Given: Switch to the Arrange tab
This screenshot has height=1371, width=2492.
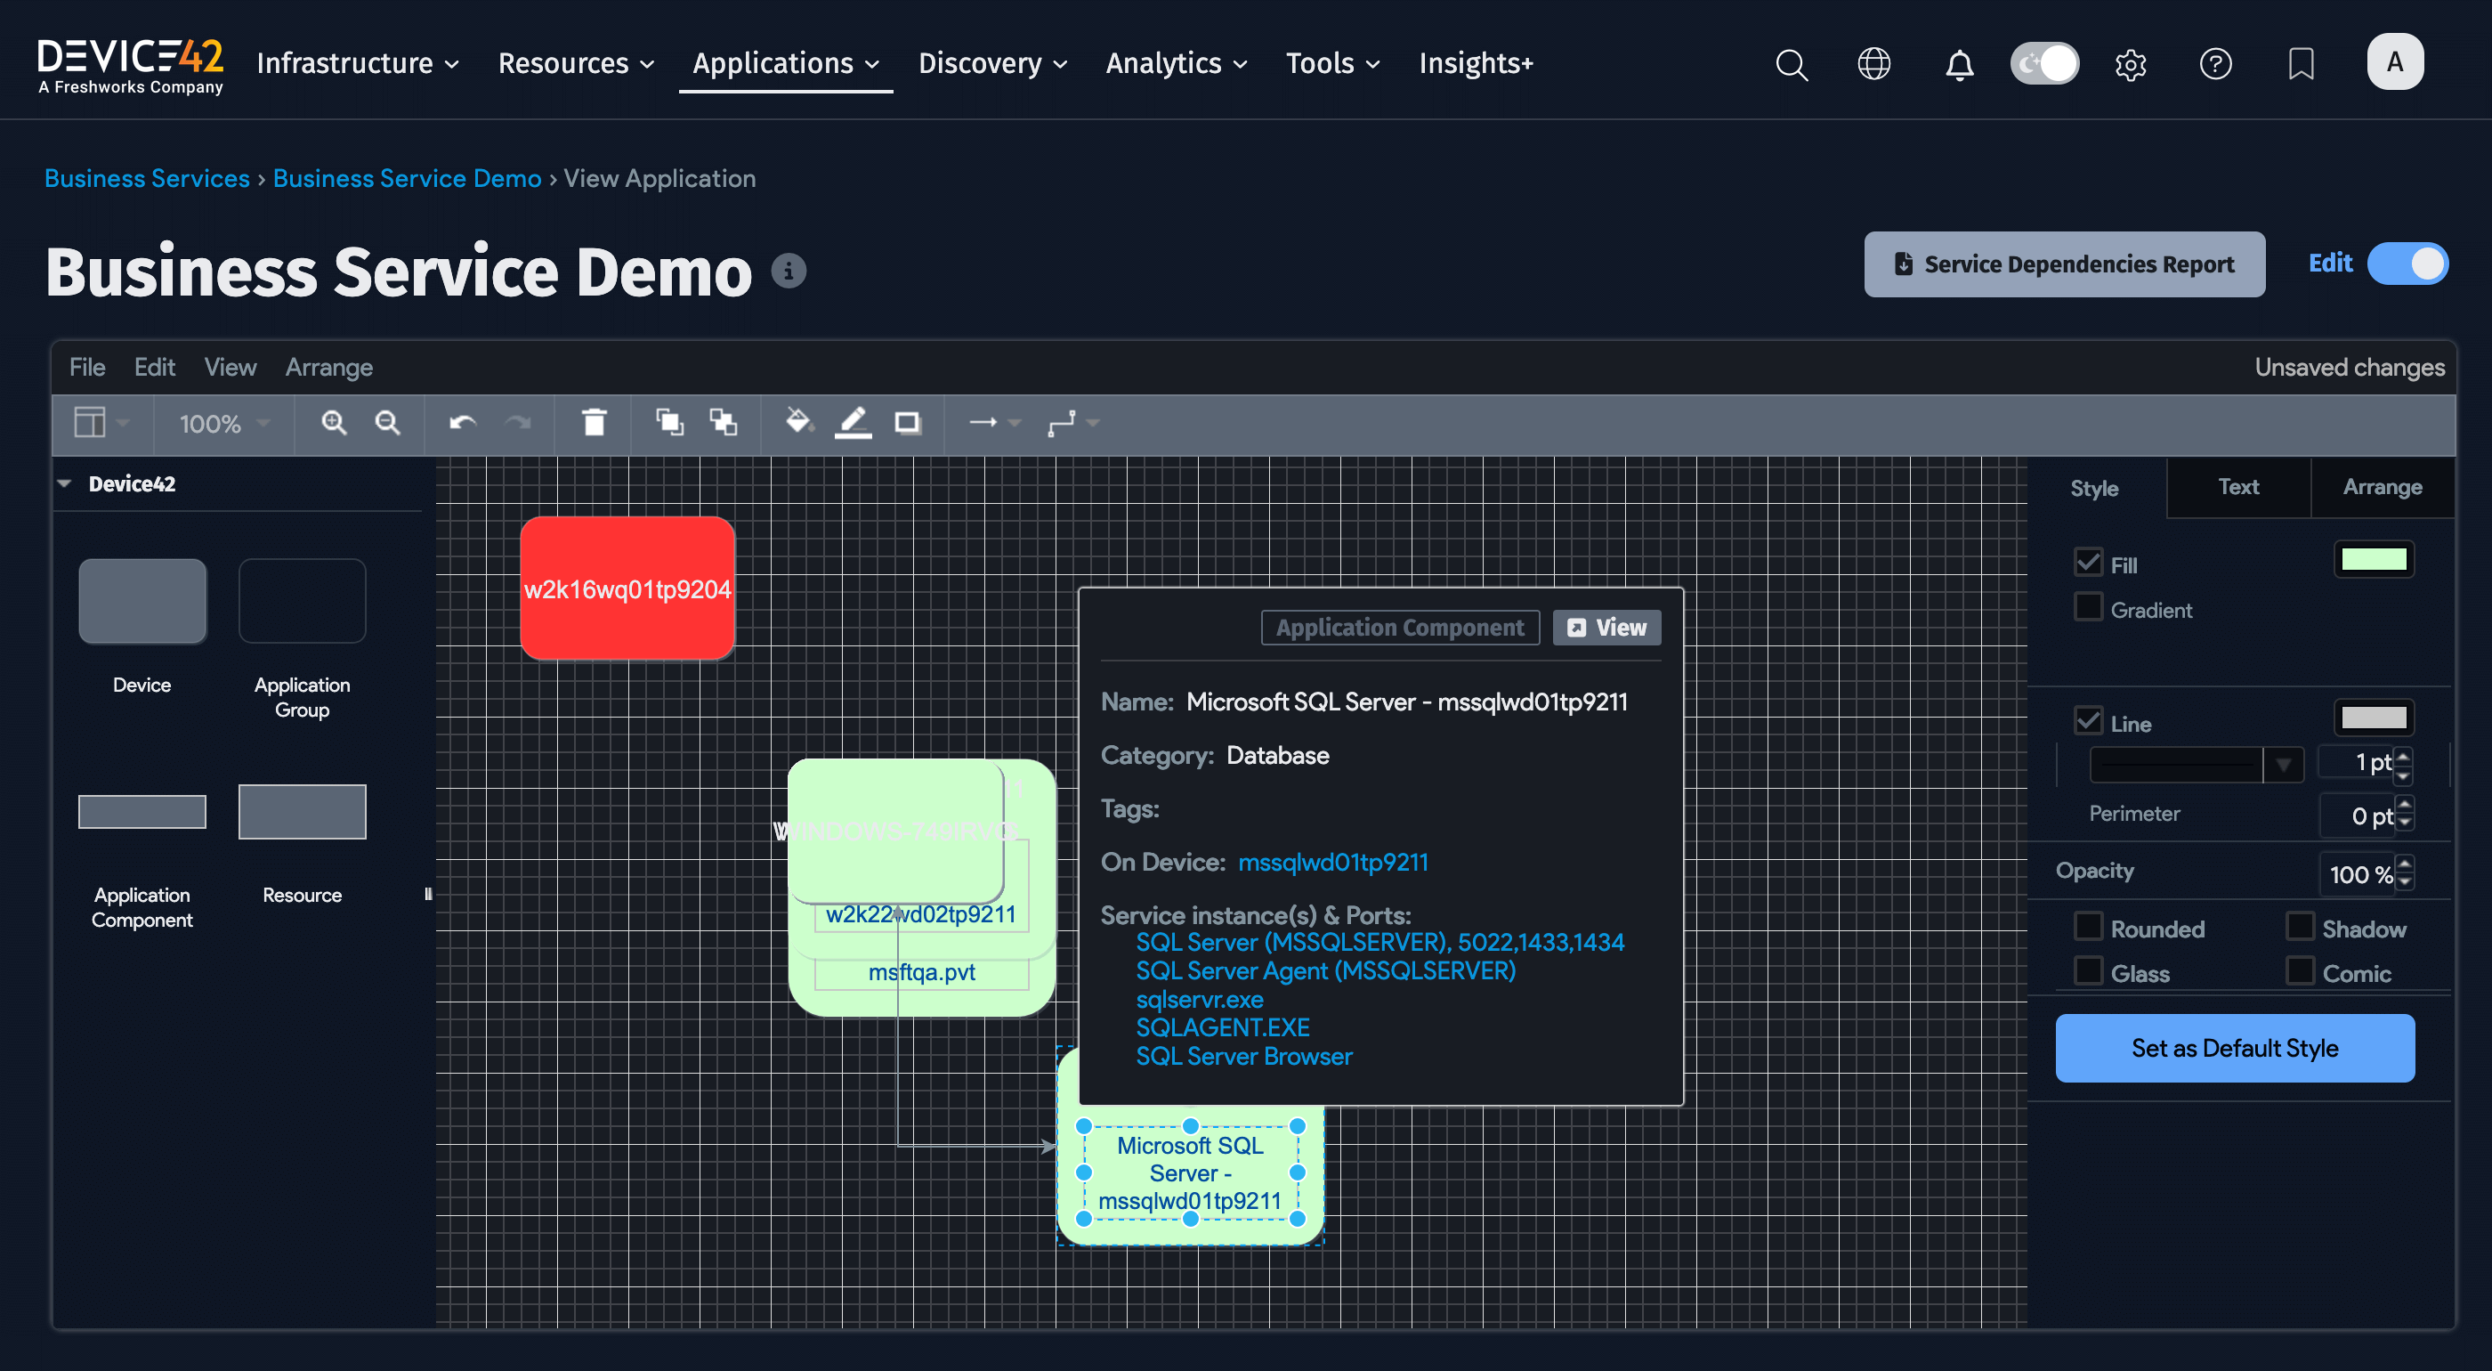Looking at the screenshot, I should click(x=2381, y=488).
